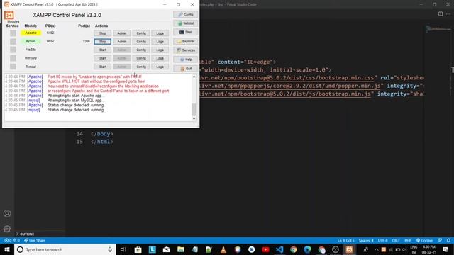Open the FileZilla Logs dropdown
454x255 pixels.
coord(160,50)
